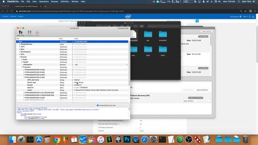Viewport: 258px width, 145px height.
Task: Select the doc folder in Finder
Action: tap(148, 36)
